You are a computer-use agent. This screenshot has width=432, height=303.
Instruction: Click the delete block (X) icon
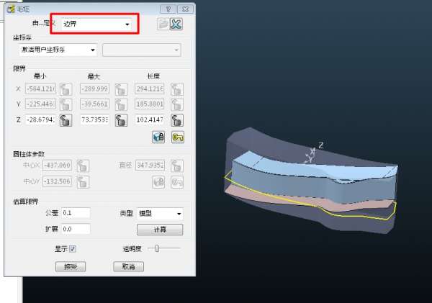[176, 24]
